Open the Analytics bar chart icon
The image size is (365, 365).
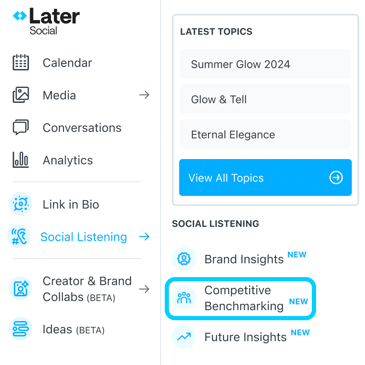[21, 159]
